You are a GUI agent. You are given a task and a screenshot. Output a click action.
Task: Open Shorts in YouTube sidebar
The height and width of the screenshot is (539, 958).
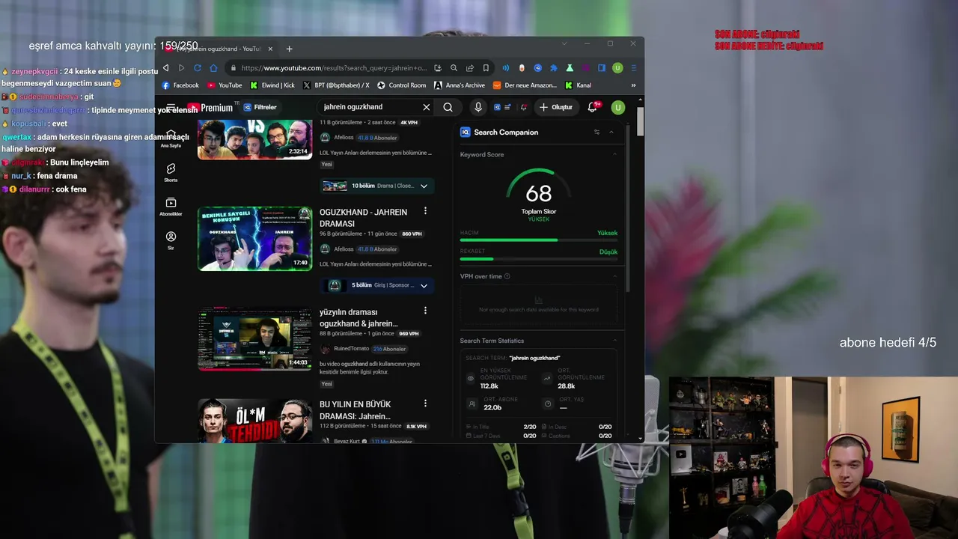point(171,173)
